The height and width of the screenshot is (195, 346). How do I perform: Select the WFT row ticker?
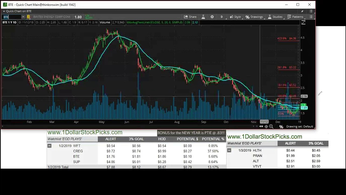[77, 146]
